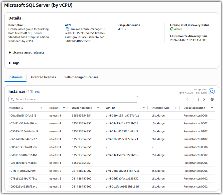Click the Details panel heading
223x195 pixels.
click(15, 18)
